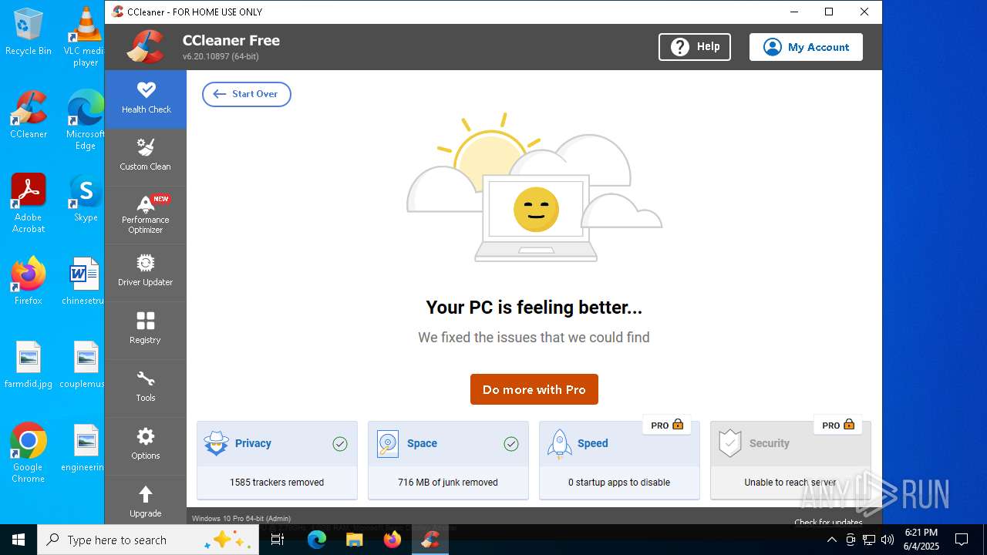This screenshot has width=987, height=555.
Task: Click the PRO lock badge on Speed
Action: click(667, 425)
